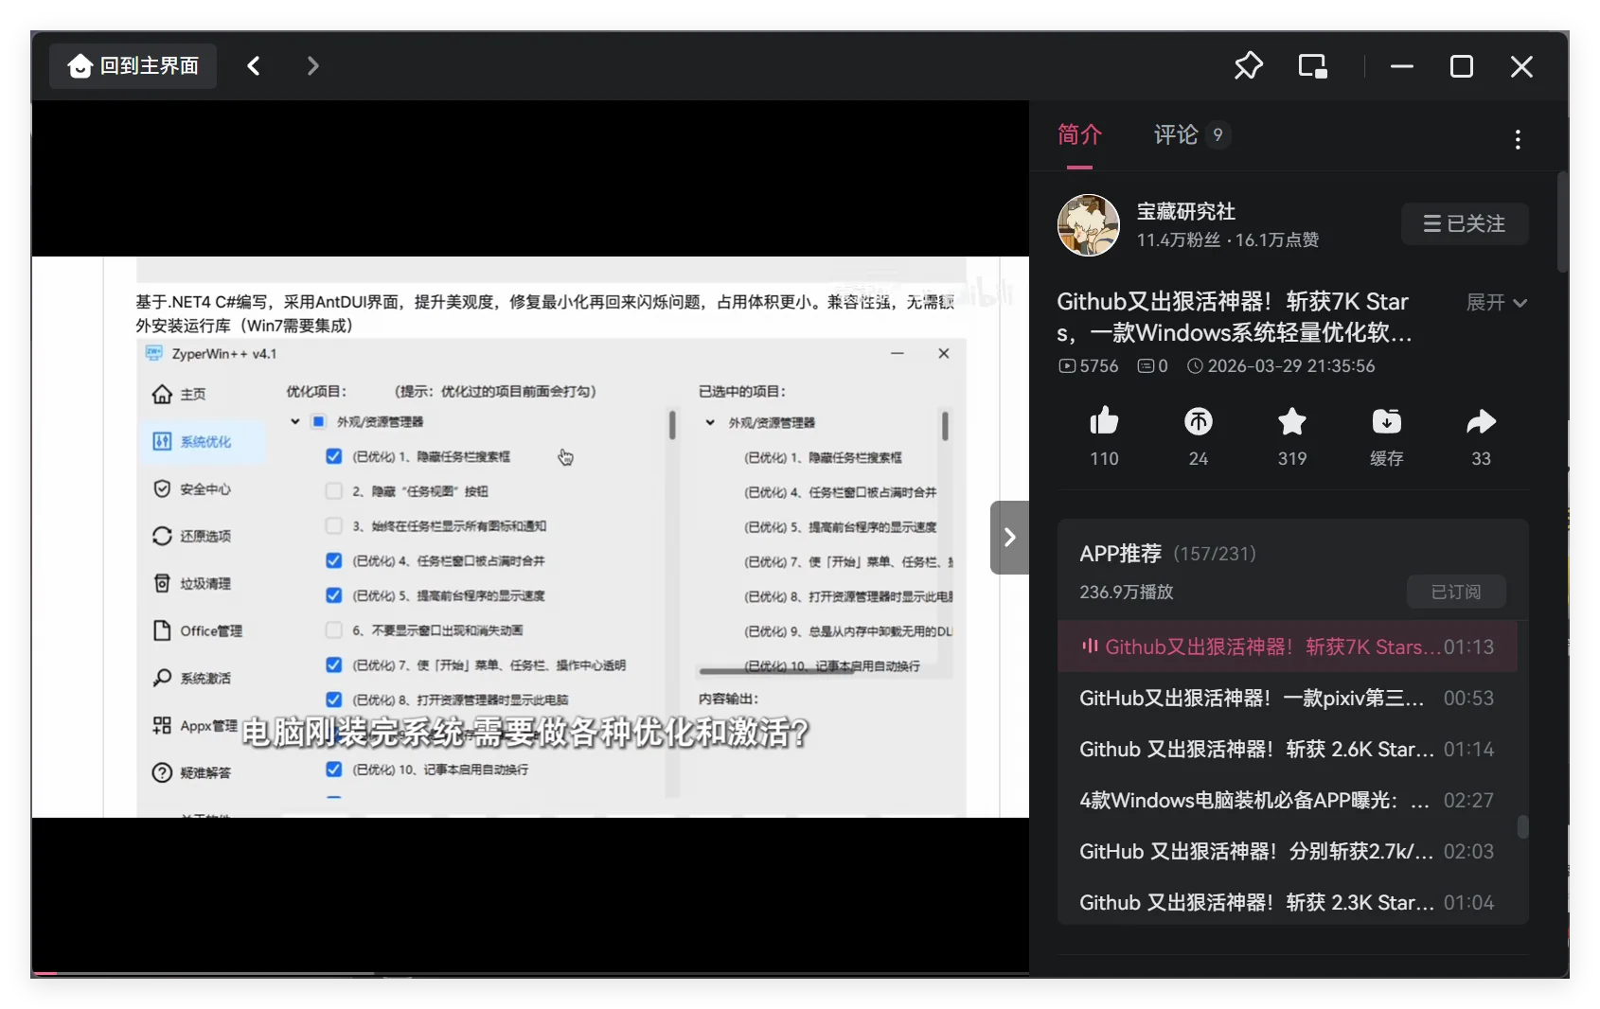Click the video progress bar at bottom

[x=530, y=973]
